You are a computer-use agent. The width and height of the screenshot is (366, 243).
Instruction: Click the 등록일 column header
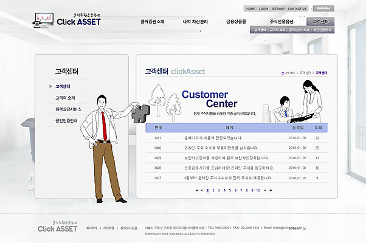298,128
